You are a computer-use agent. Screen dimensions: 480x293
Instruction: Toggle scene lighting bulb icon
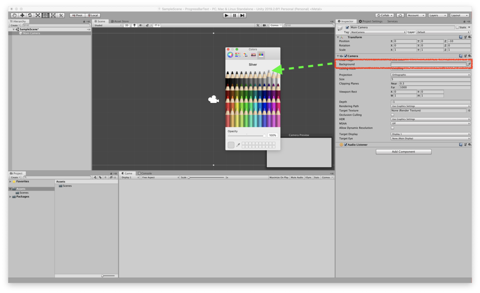point(134,25)
